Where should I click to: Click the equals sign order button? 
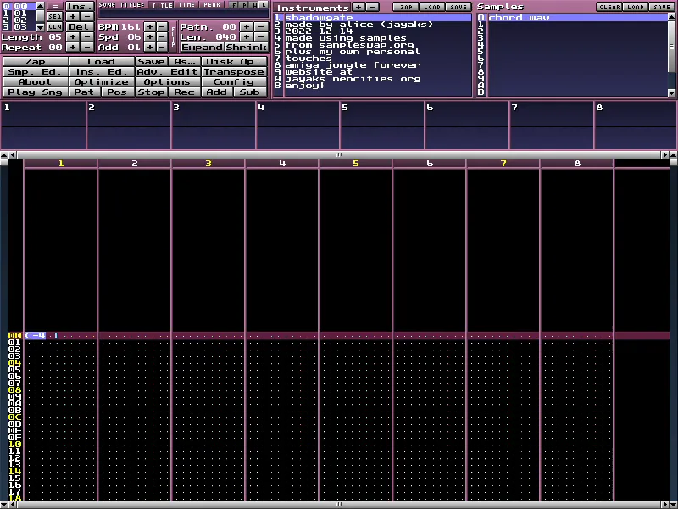point(55,6)
